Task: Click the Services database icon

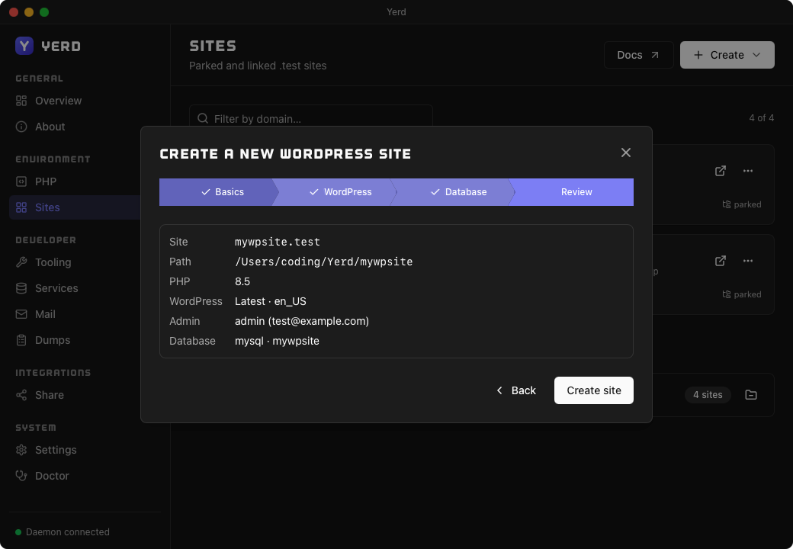Action: pos(21,288)
